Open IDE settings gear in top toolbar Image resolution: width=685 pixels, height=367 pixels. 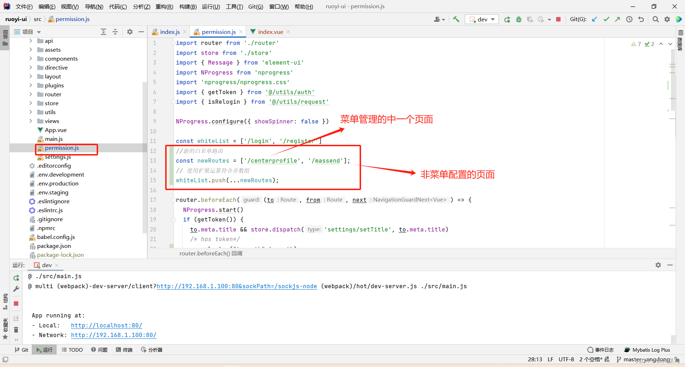click(667, 19)
